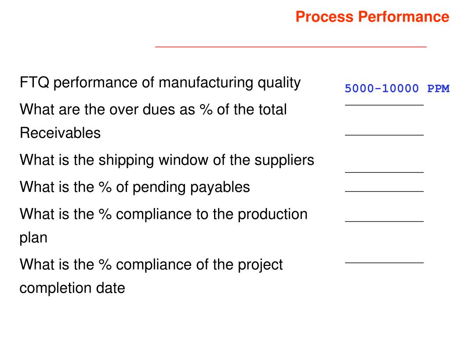Click the shipping window of suppliers question

tap(167, 160)
